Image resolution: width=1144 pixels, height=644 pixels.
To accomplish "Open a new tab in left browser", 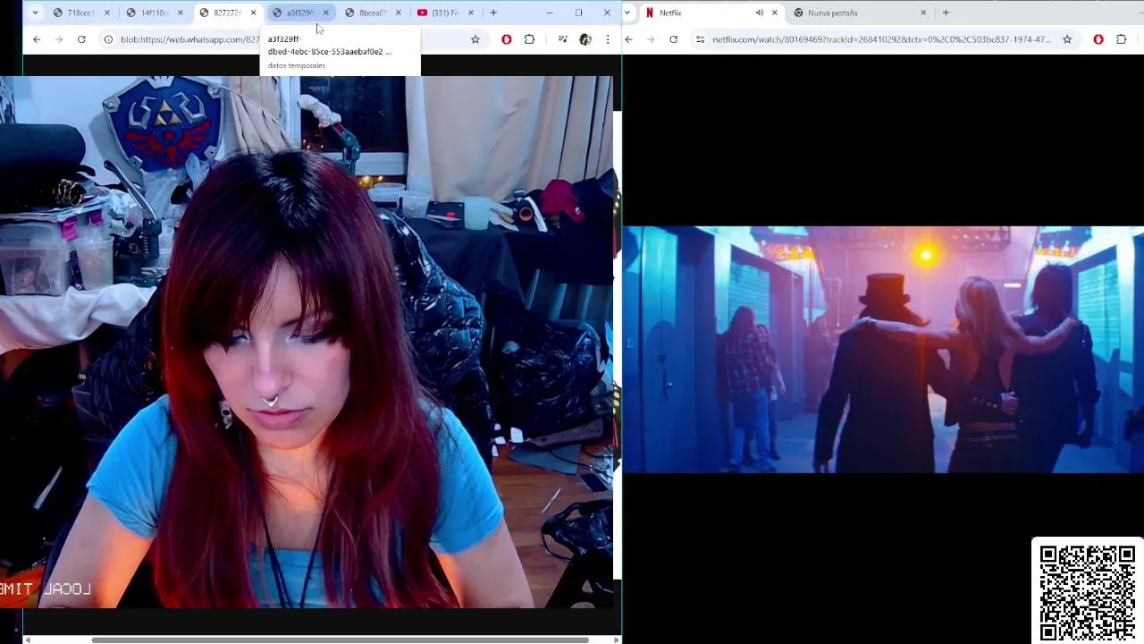I will click(x=492, y=13).
